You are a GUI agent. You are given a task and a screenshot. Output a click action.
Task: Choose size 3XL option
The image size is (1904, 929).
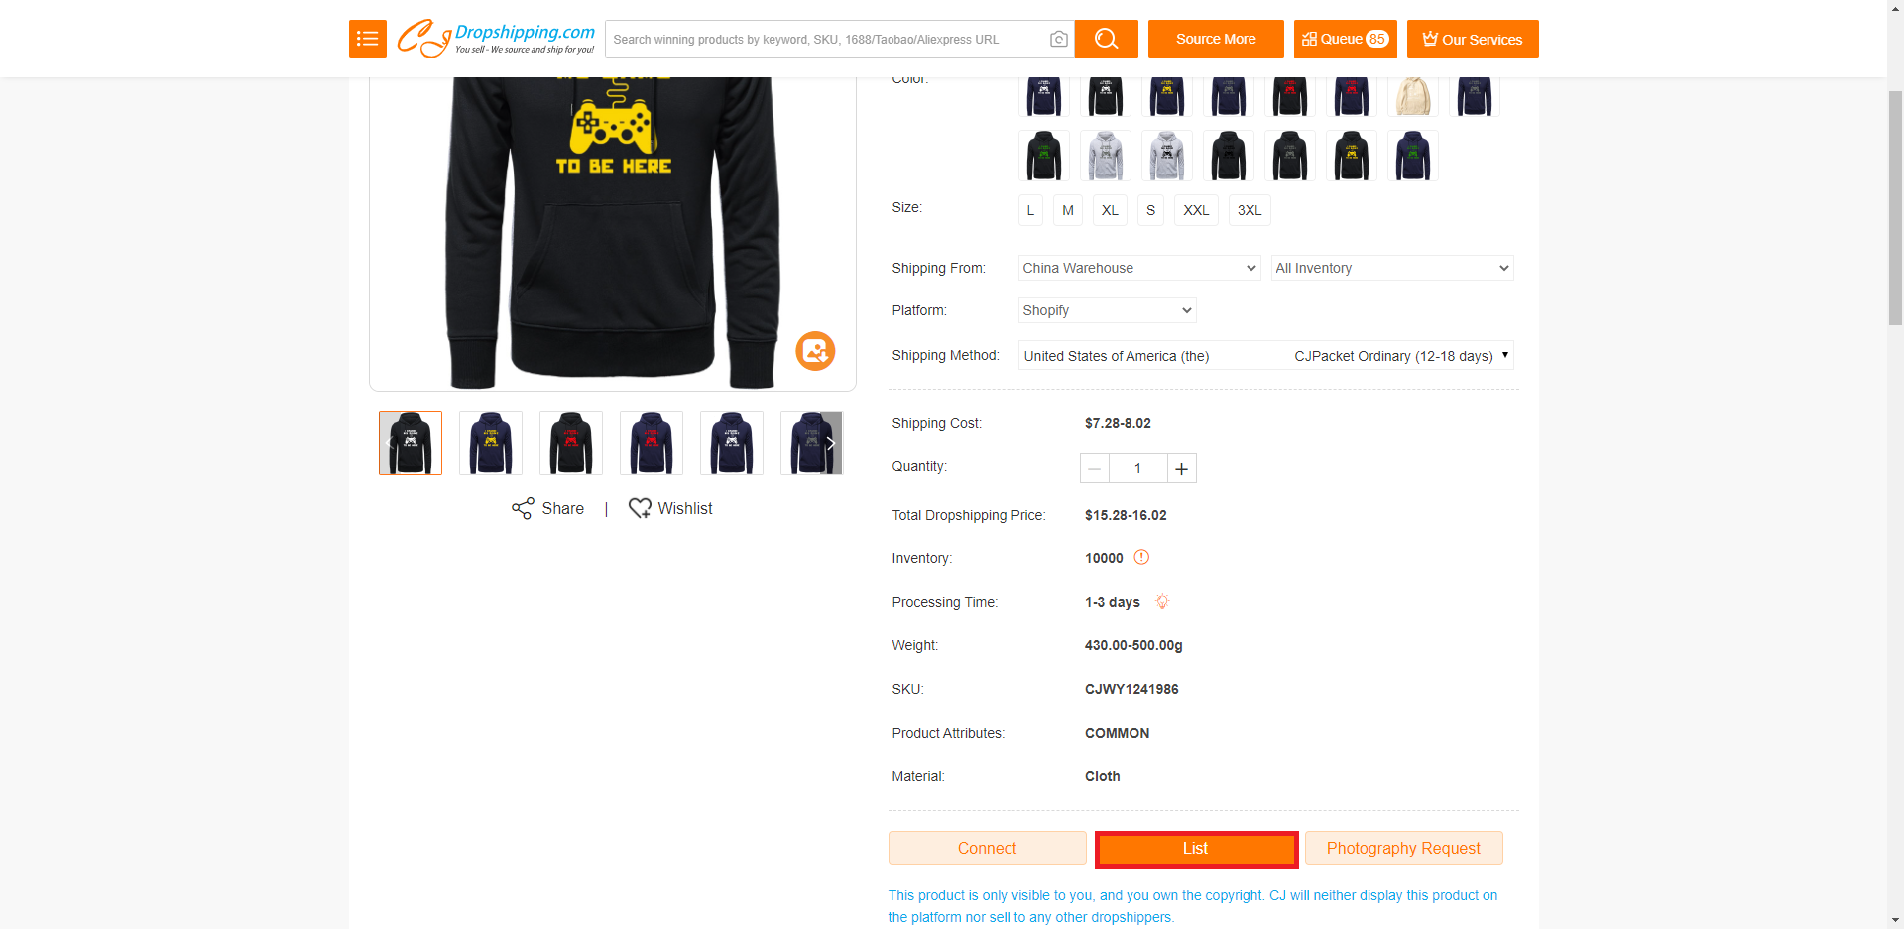[1249, 210]
